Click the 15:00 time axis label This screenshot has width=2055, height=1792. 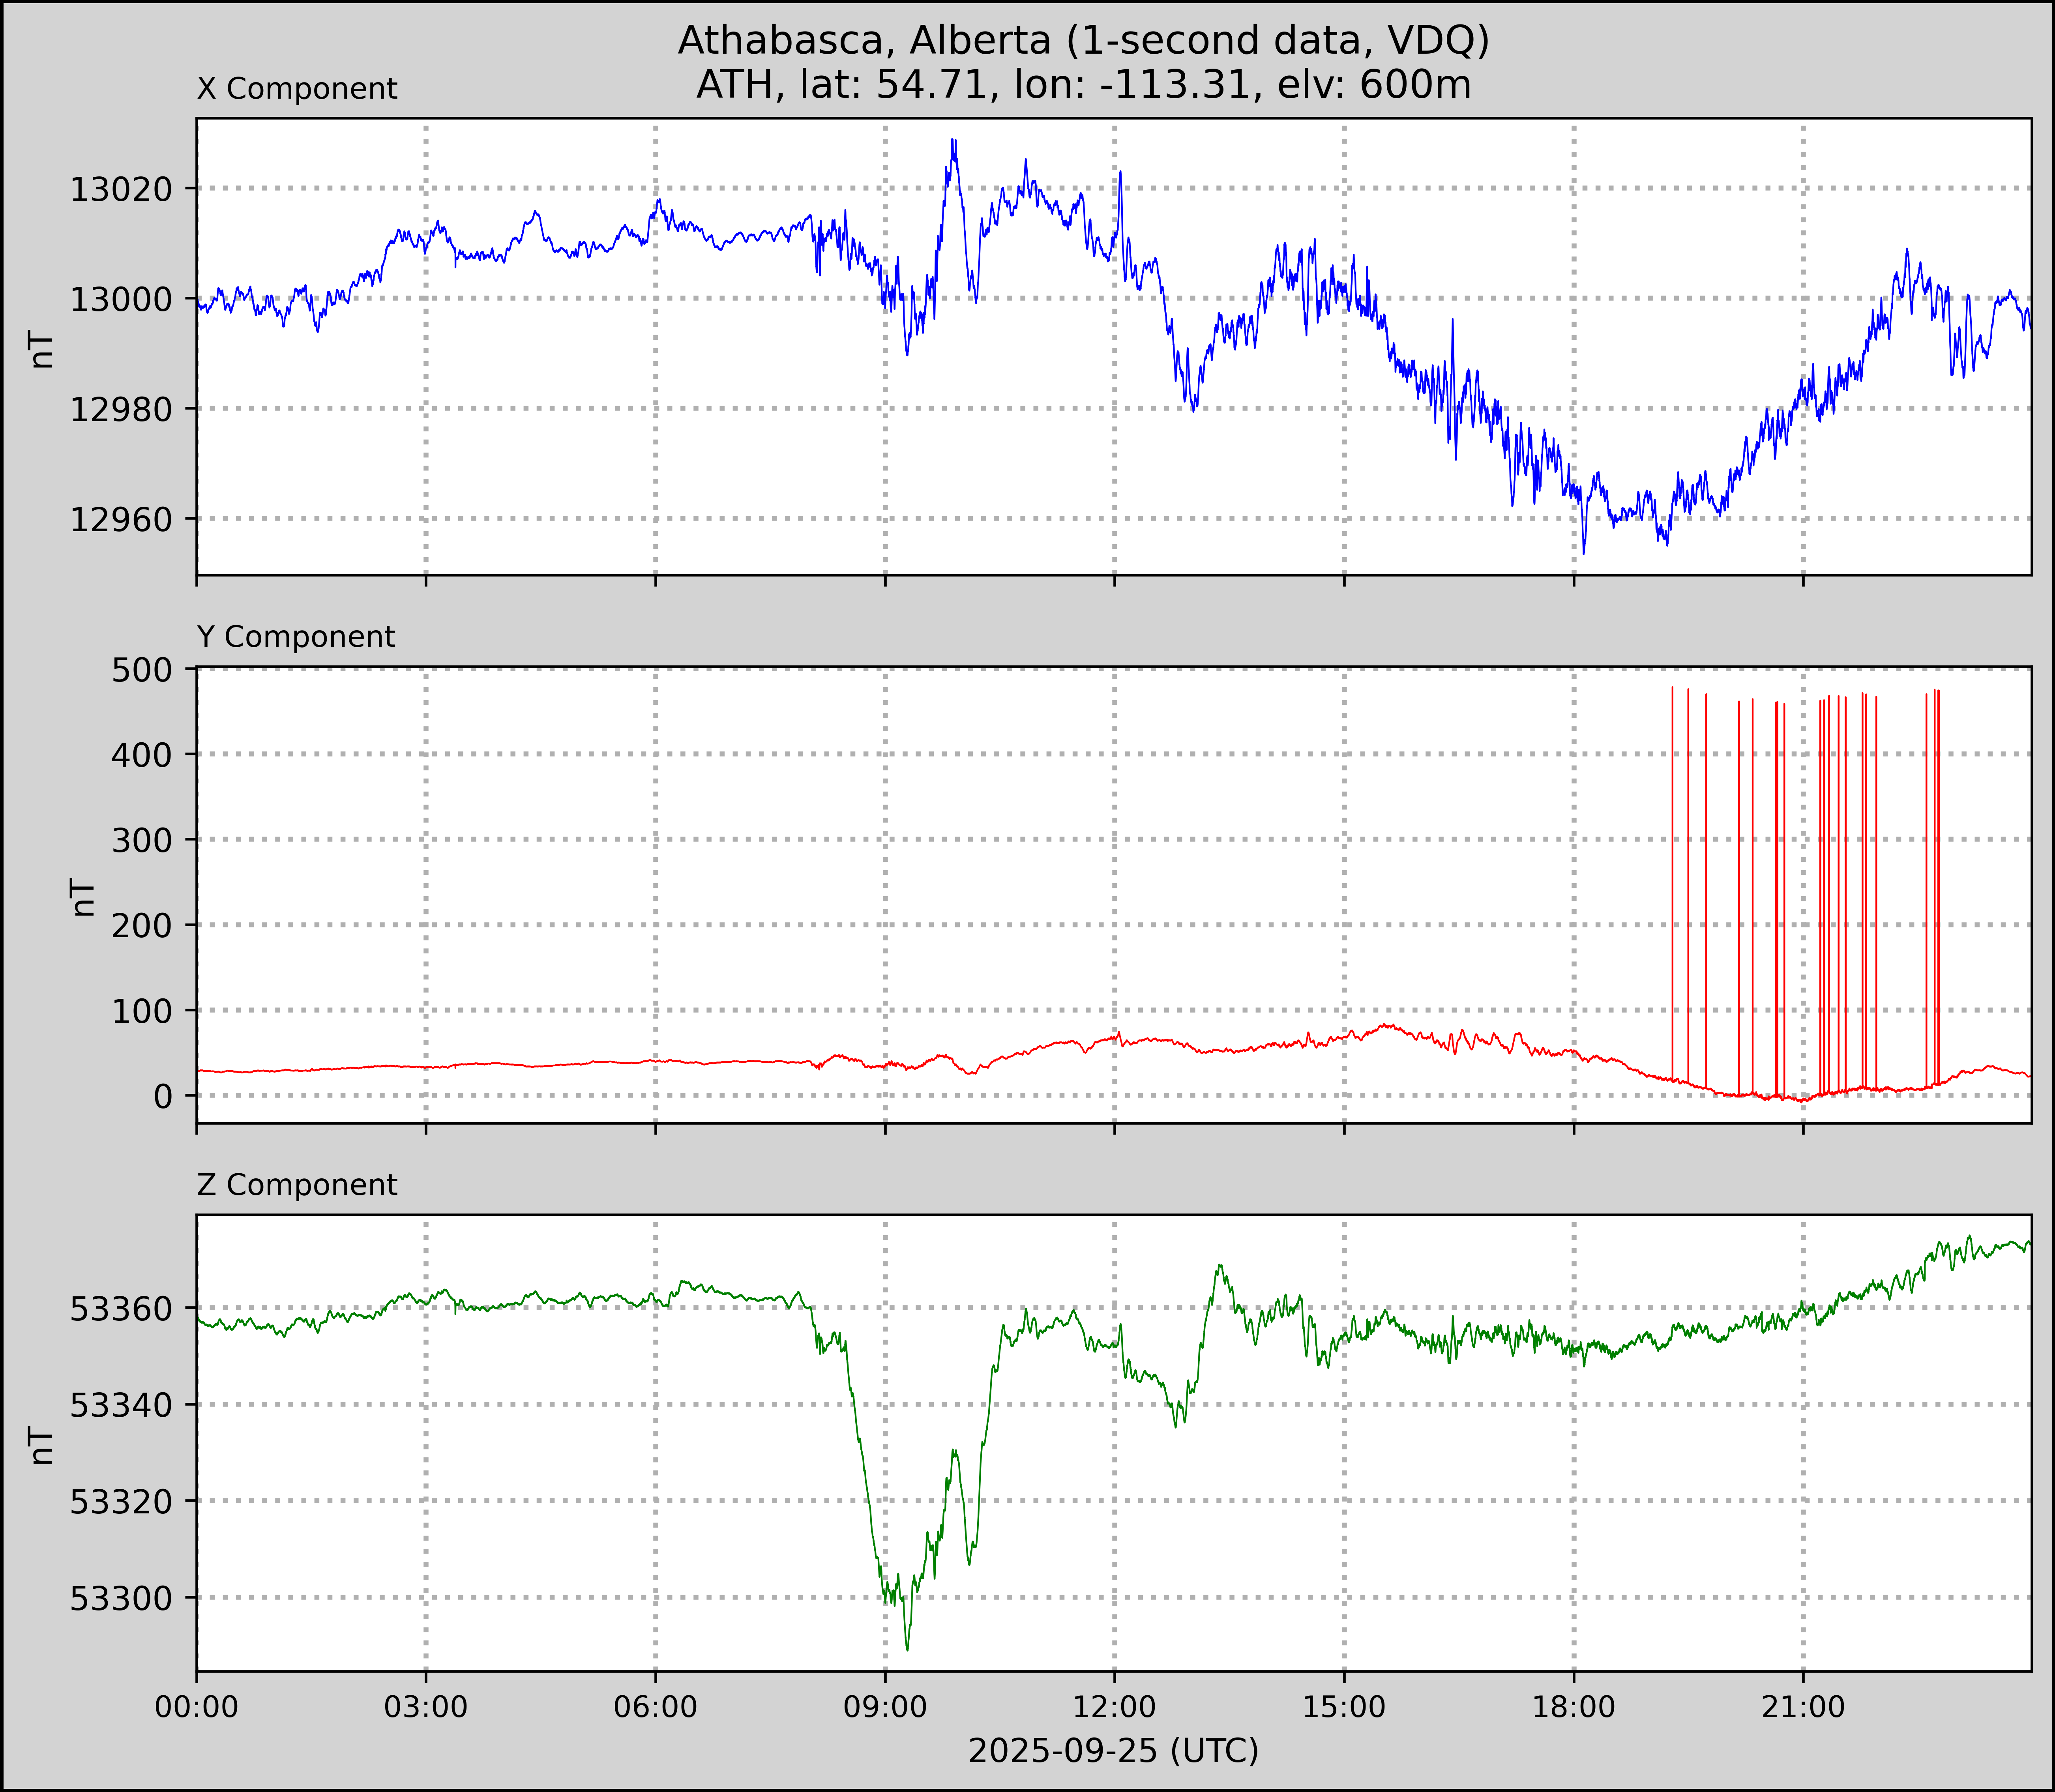tap(1344, 1706)
